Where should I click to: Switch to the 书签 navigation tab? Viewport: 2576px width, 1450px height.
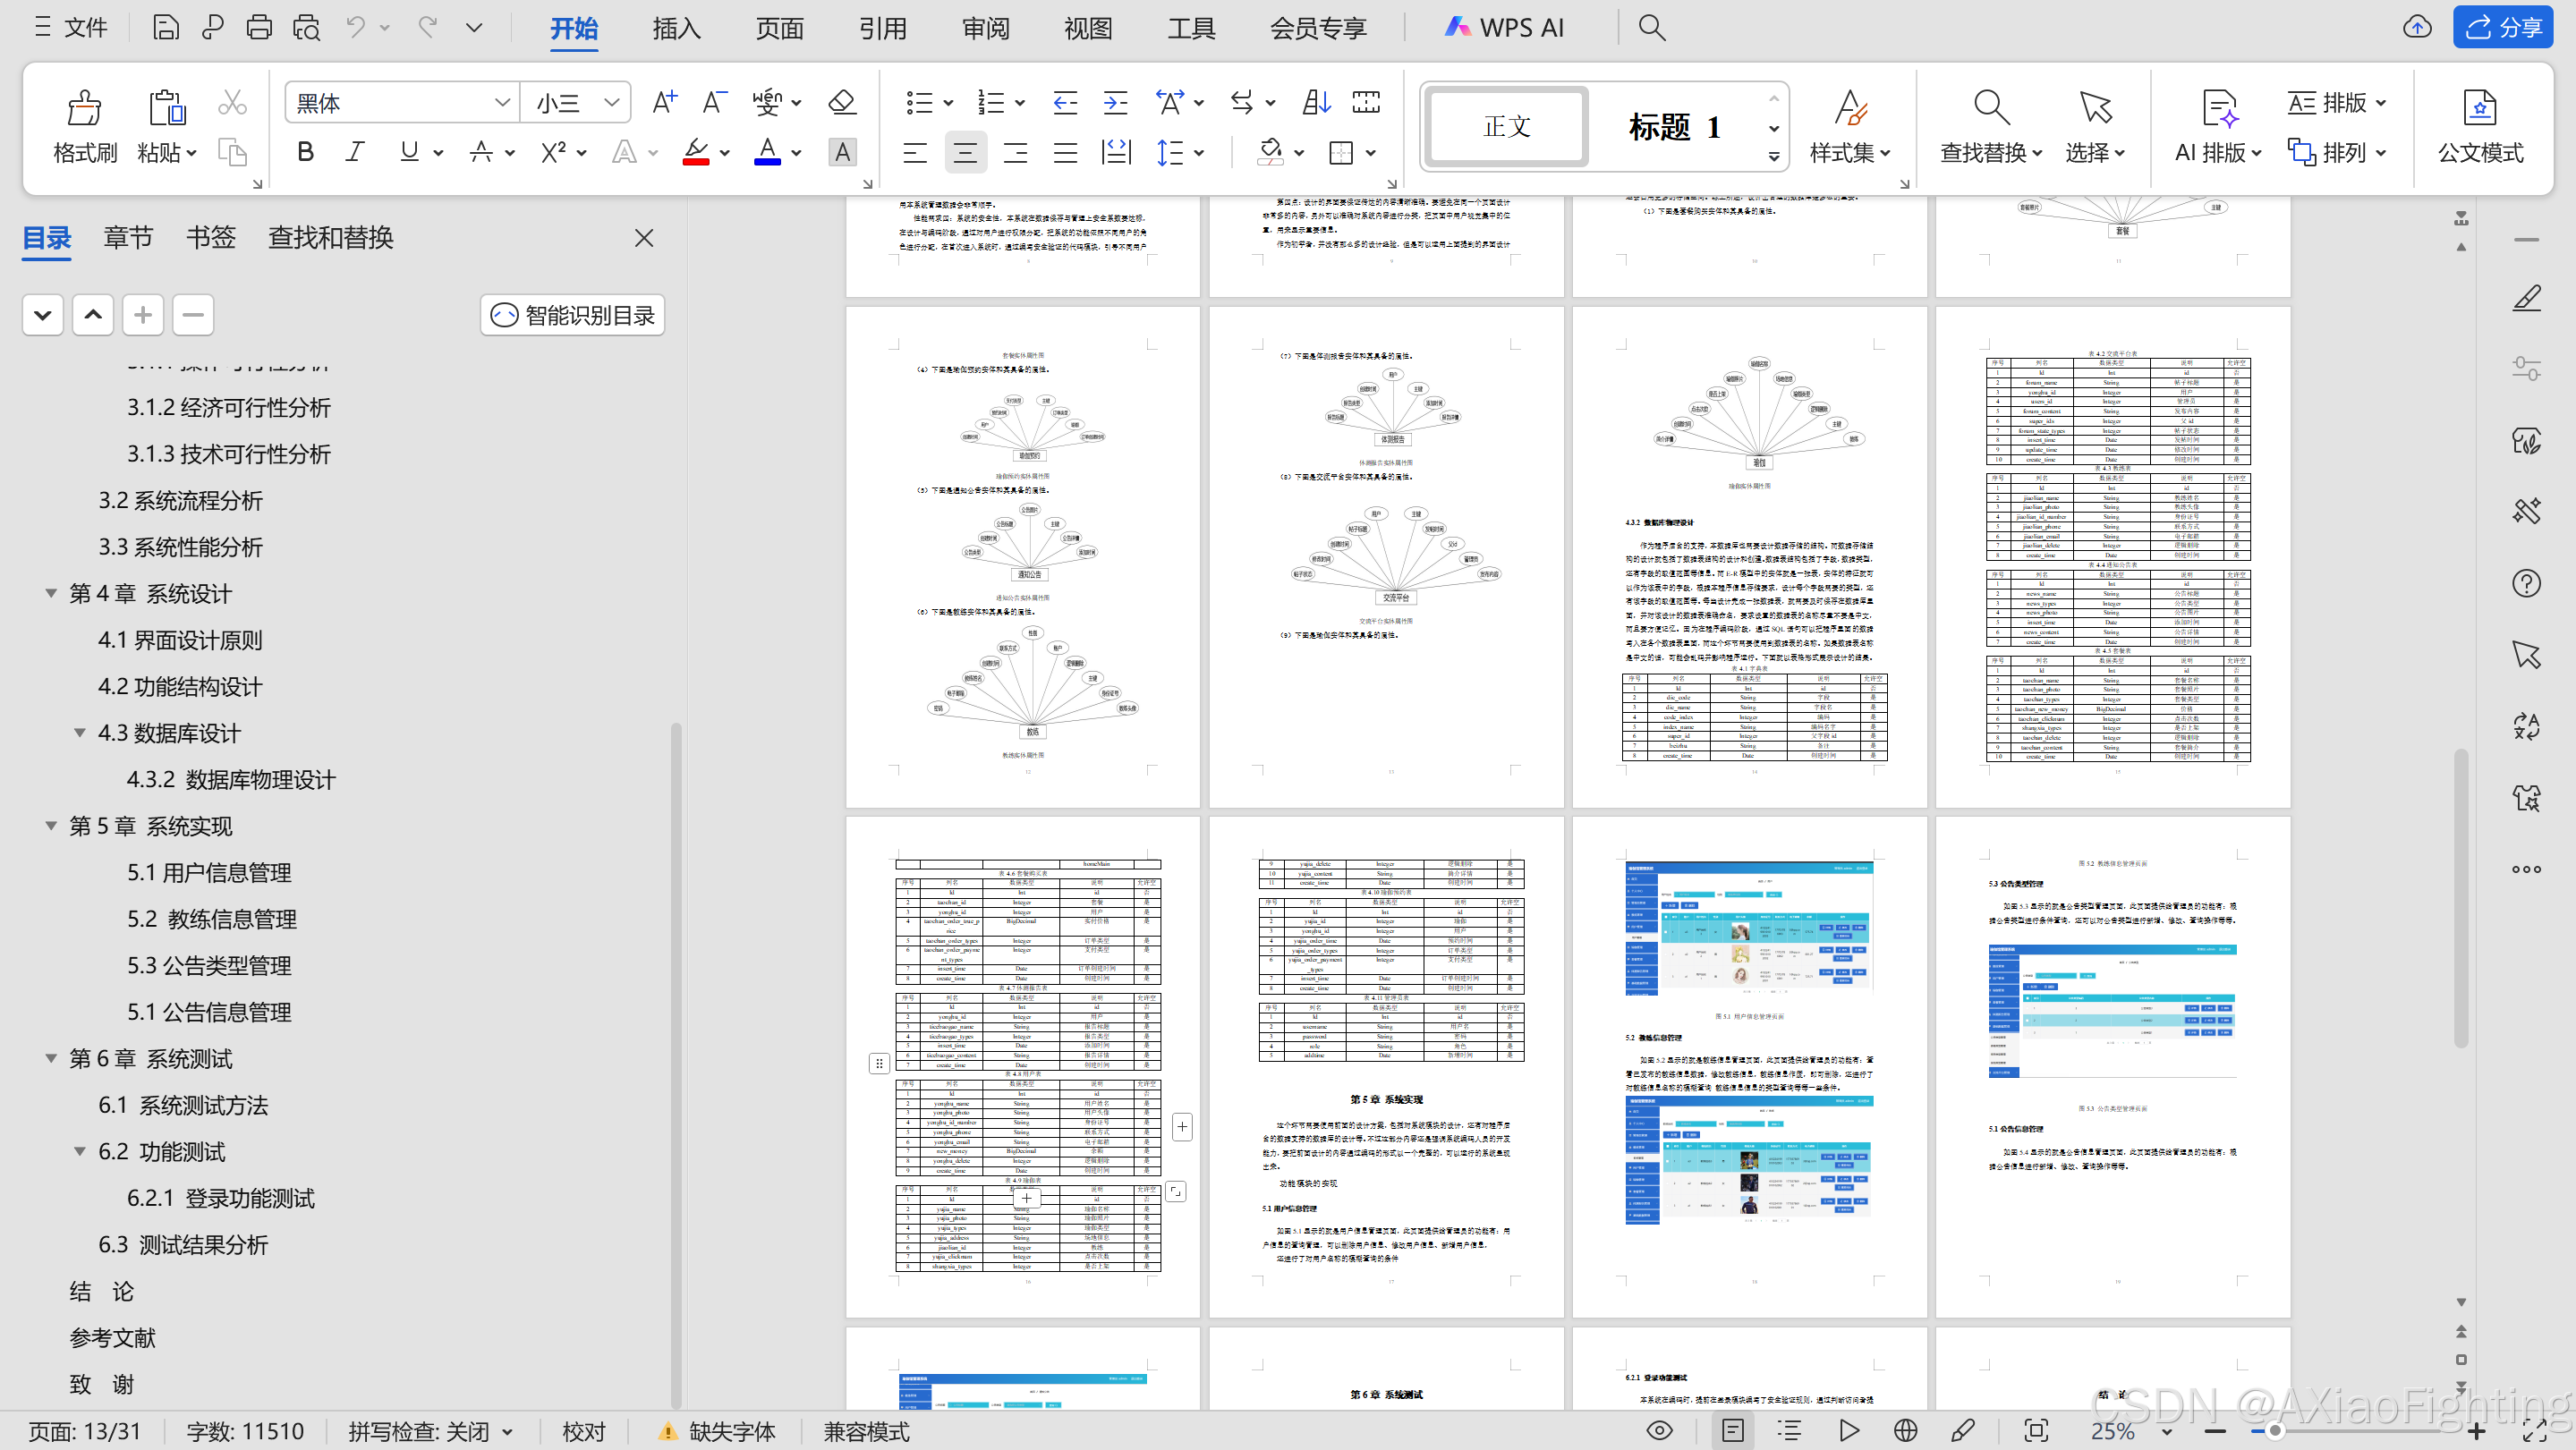[210, 238]
